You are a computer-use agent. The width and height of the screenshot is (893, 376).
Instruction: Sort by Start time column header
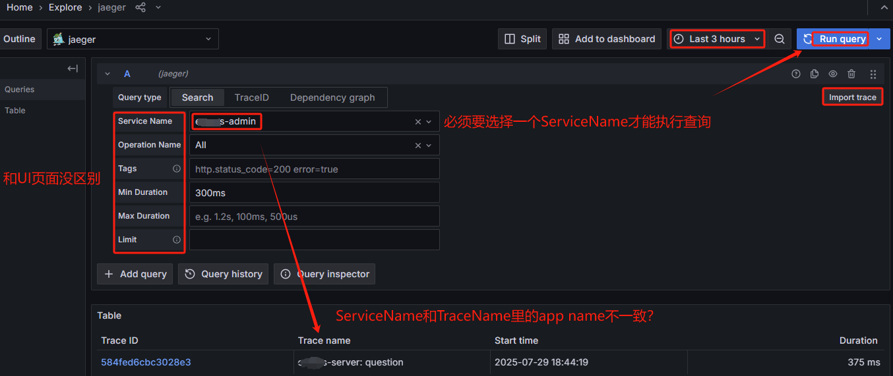(x=516, y=340)
